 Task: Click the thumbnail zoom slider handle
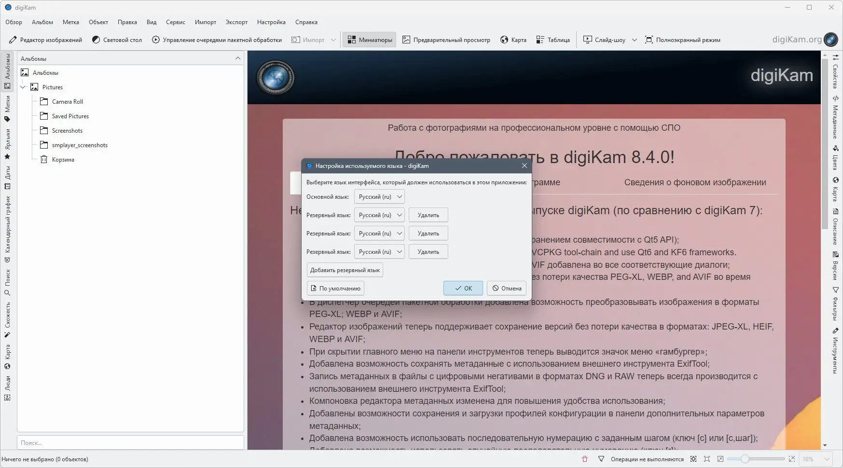(x=745, y=459)
